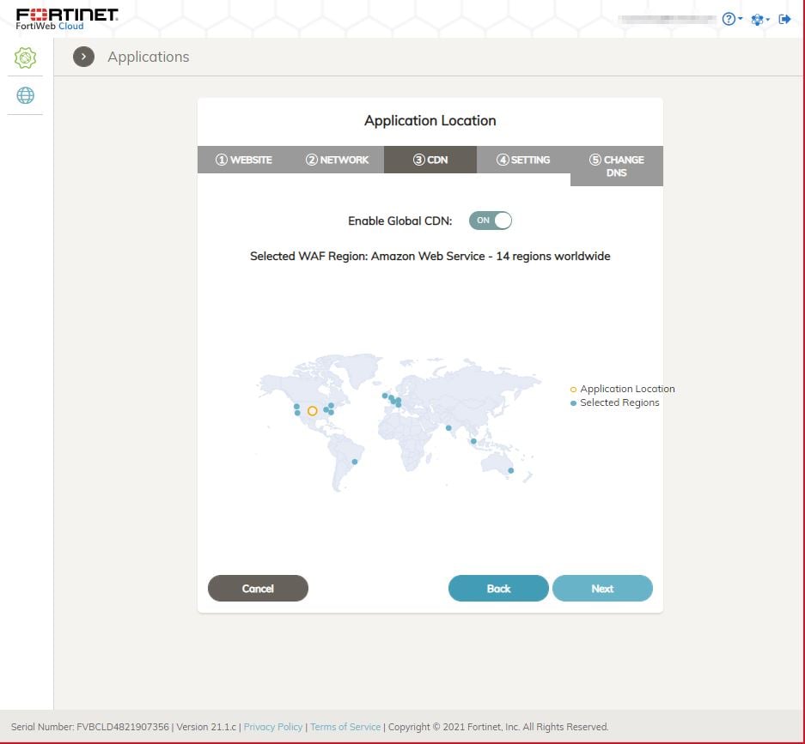This screenshot has height=744, width=805.
Task: Jump to the Change DNS step tab
Action: pyautogui.click(x=616, y=166)
